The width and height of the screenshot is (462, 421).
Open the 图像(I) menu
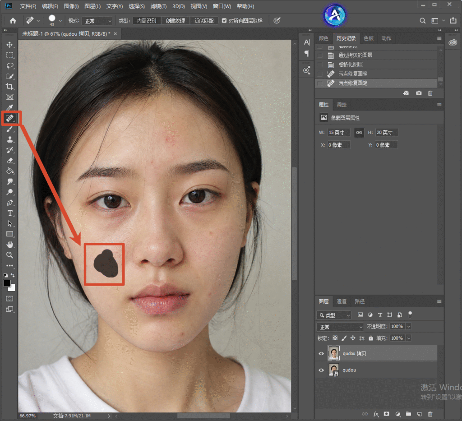point(71,6)
